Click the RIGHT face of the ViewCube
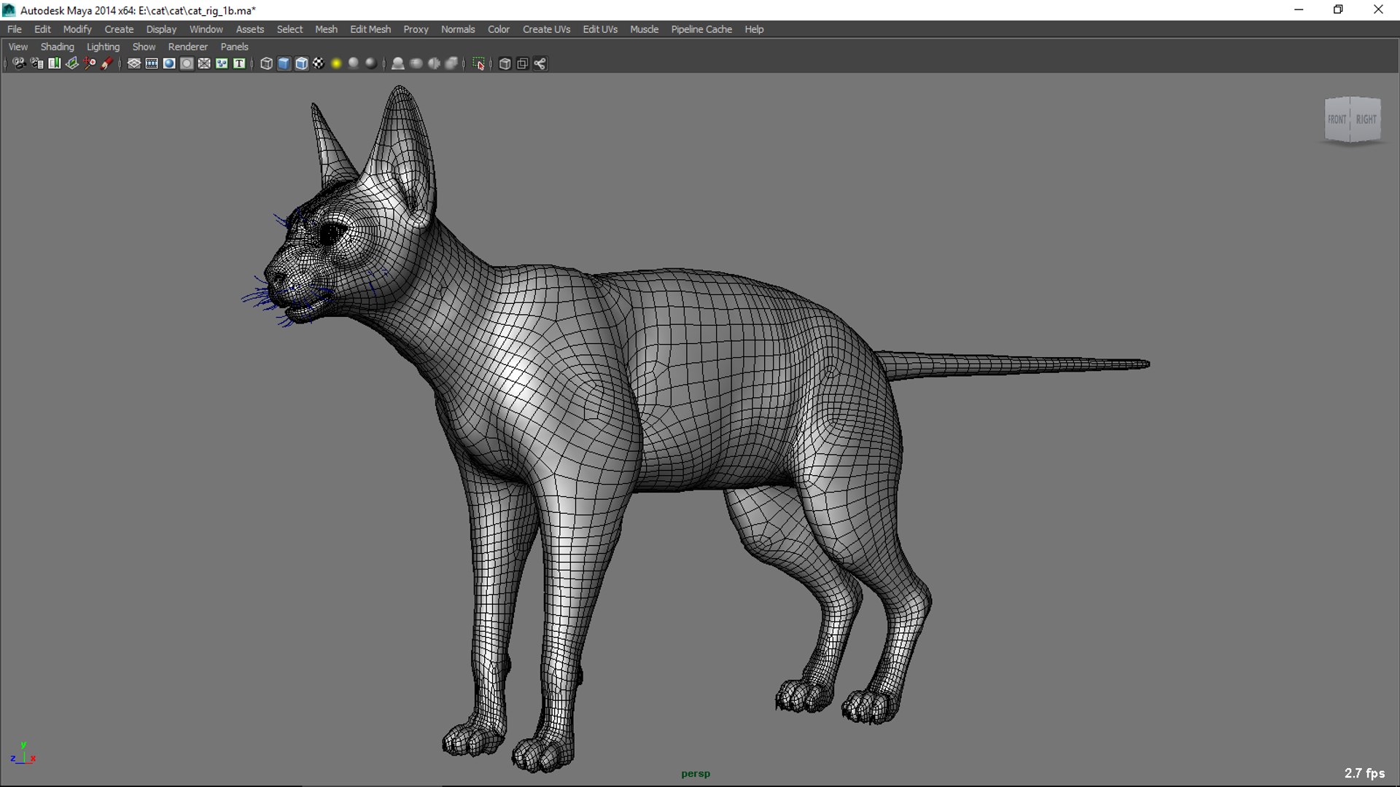The width and height of the screenshot is (1400, 787). (1366, 120)
